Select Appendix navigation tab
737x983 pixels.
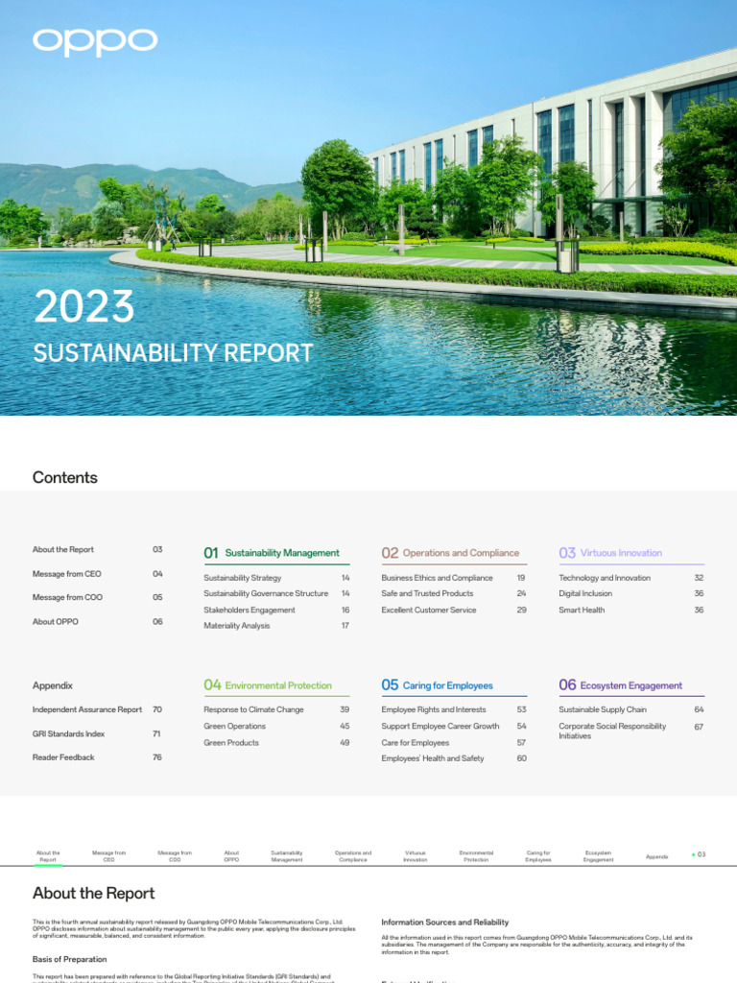656,857
